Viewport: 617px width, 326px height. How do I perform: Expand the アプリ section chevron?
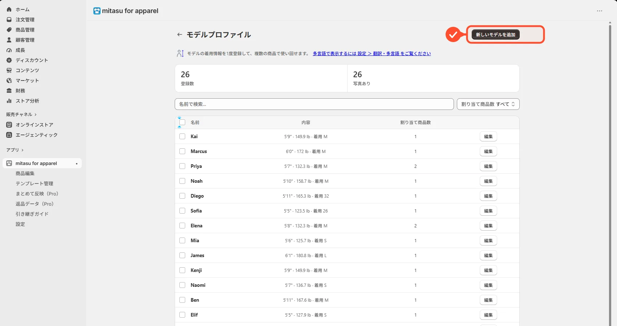(x=23, y=150)
